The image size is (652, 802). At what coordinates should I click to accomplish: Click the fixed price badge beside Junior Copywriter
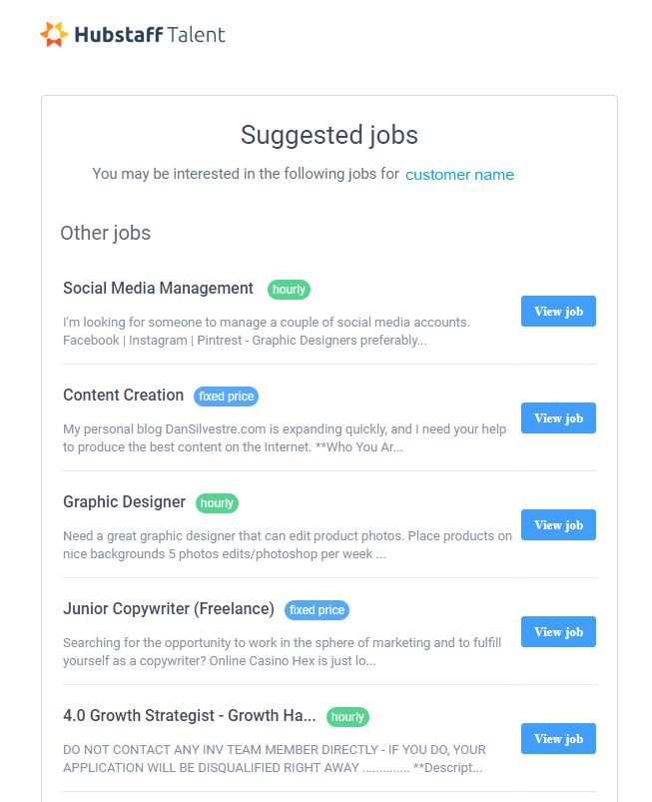[x=317, y=610]
